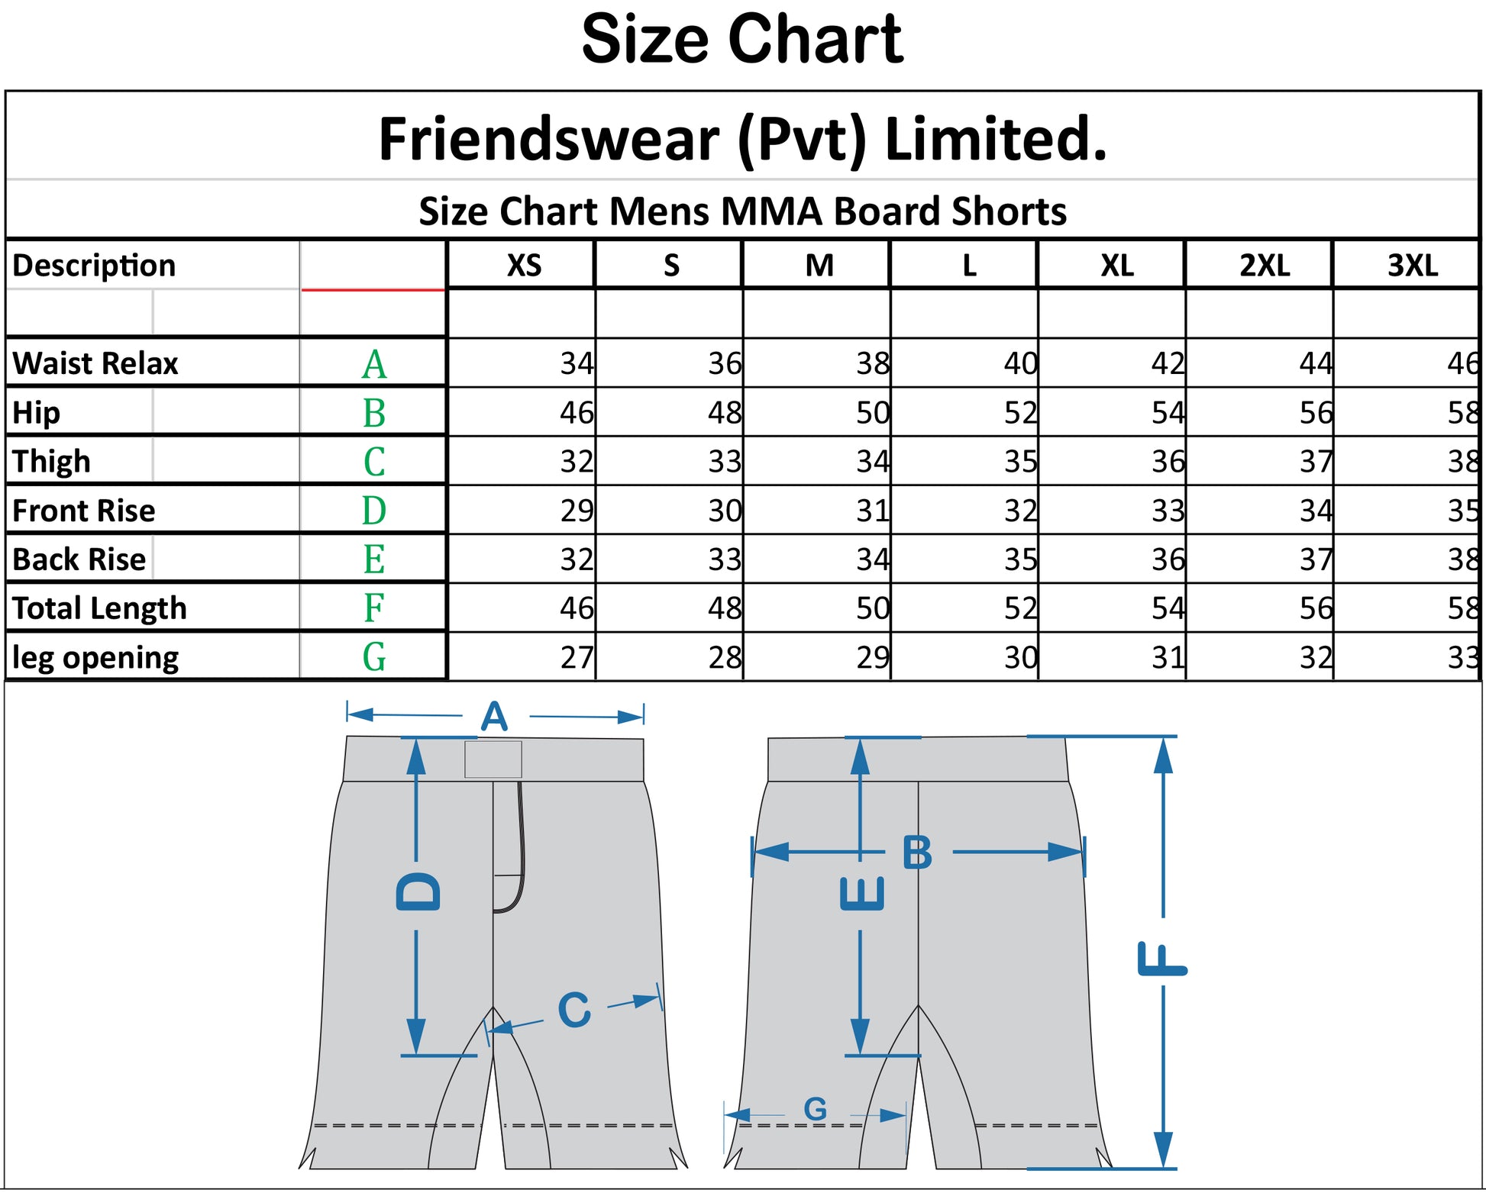The image size is (1486, 1193).
Task: Click the blue letter C on shorts diagram
Action: pos(574,1010)
